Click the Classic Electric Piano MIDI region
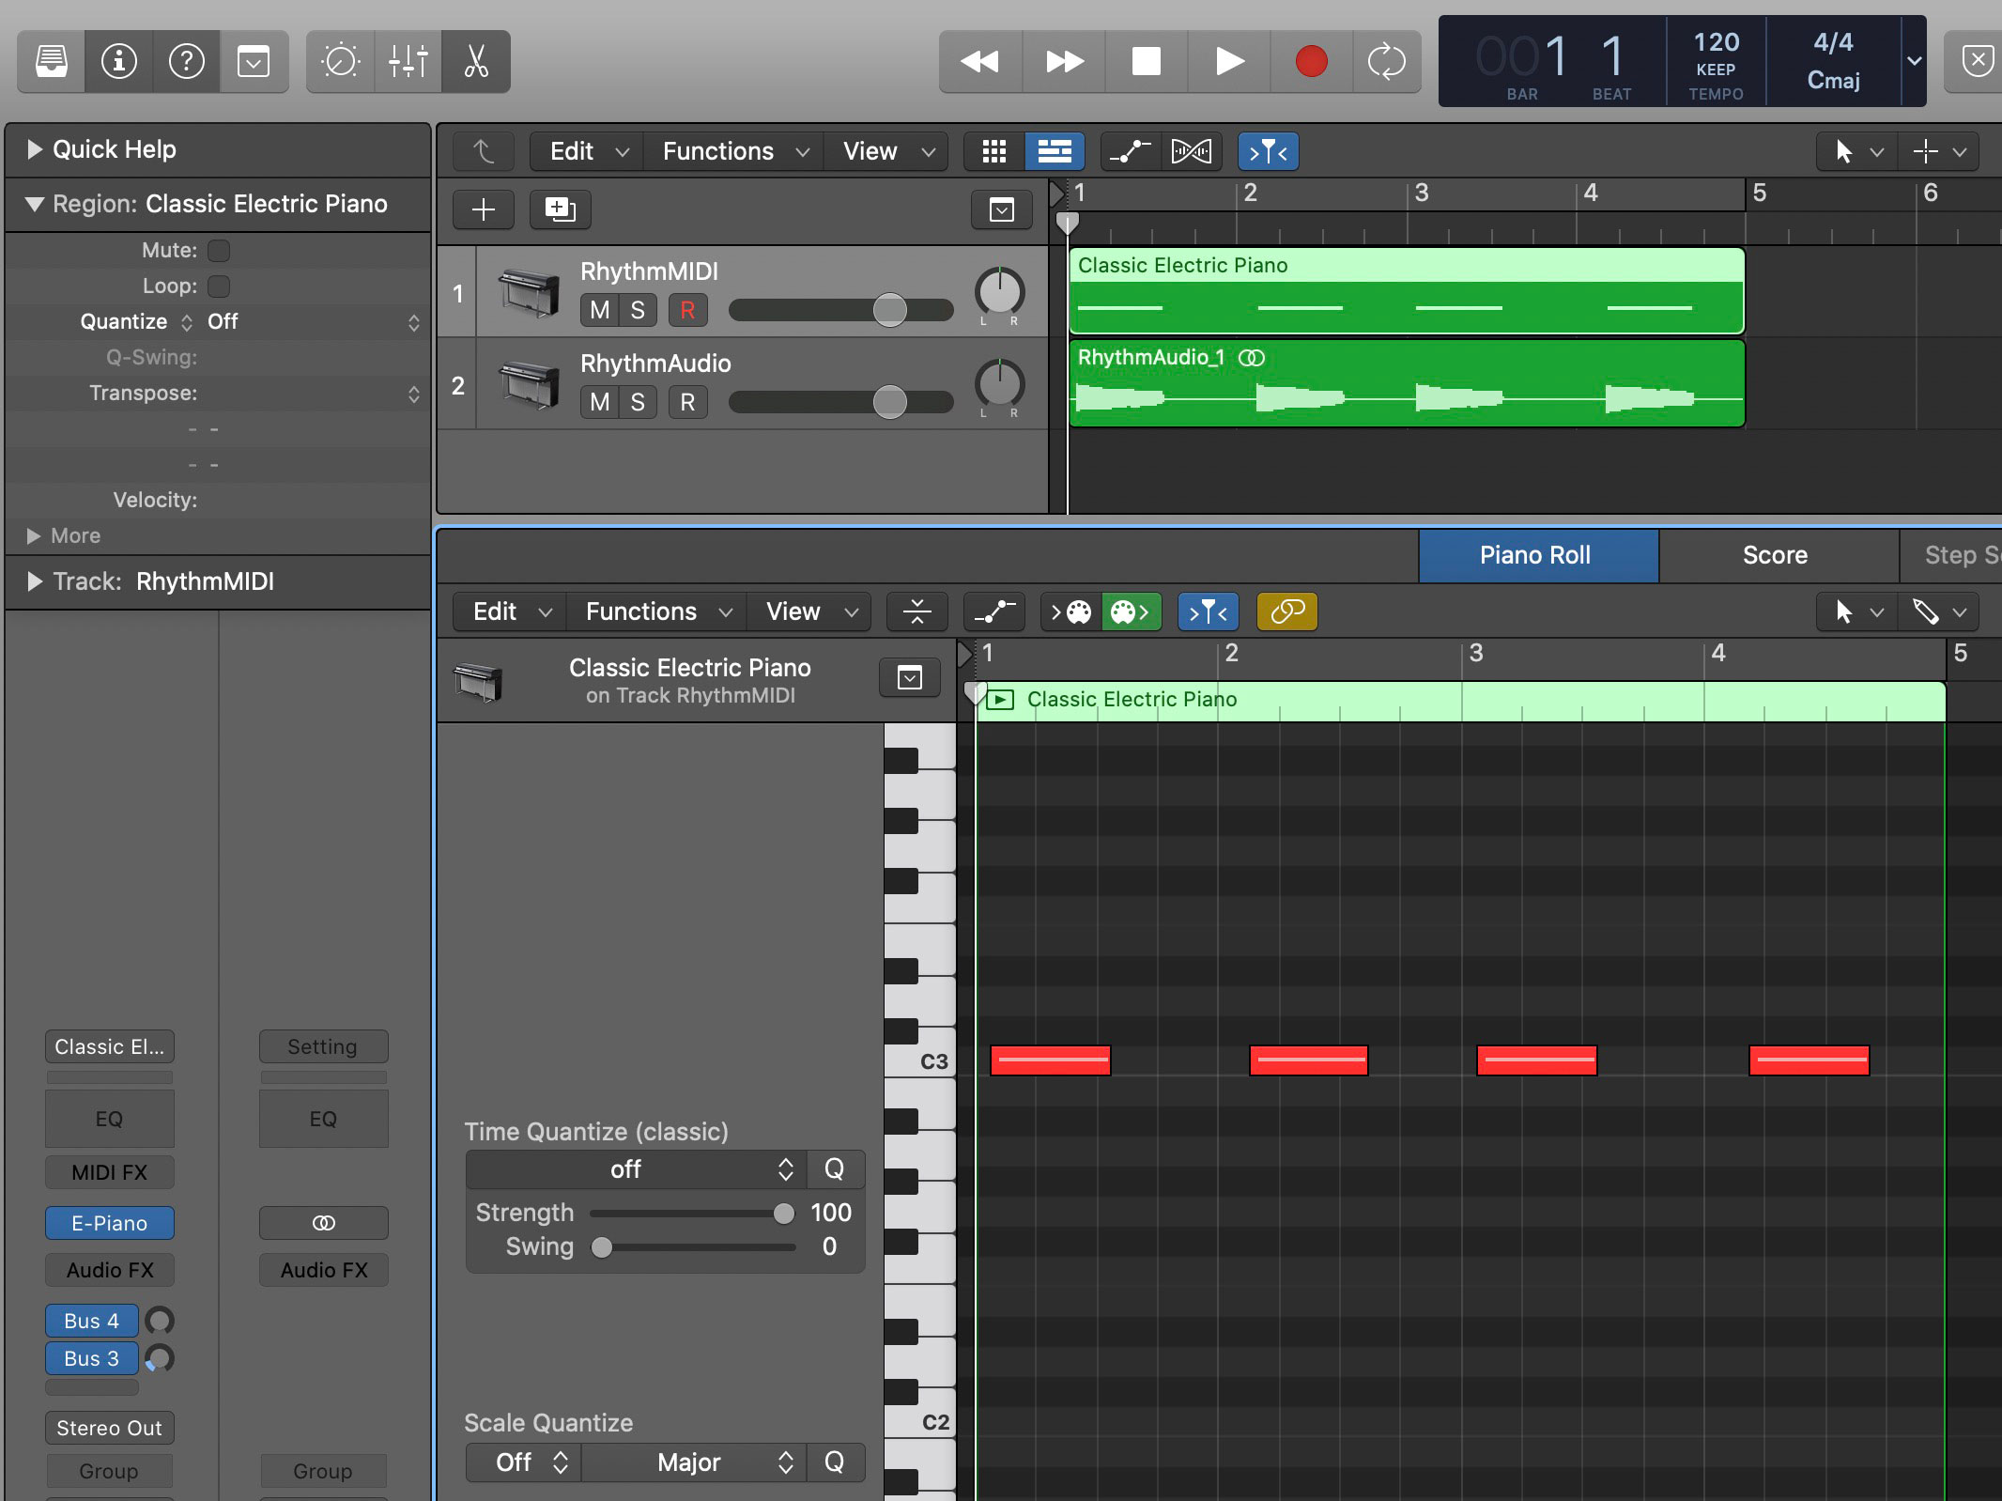 click(x=1403, y=292)
